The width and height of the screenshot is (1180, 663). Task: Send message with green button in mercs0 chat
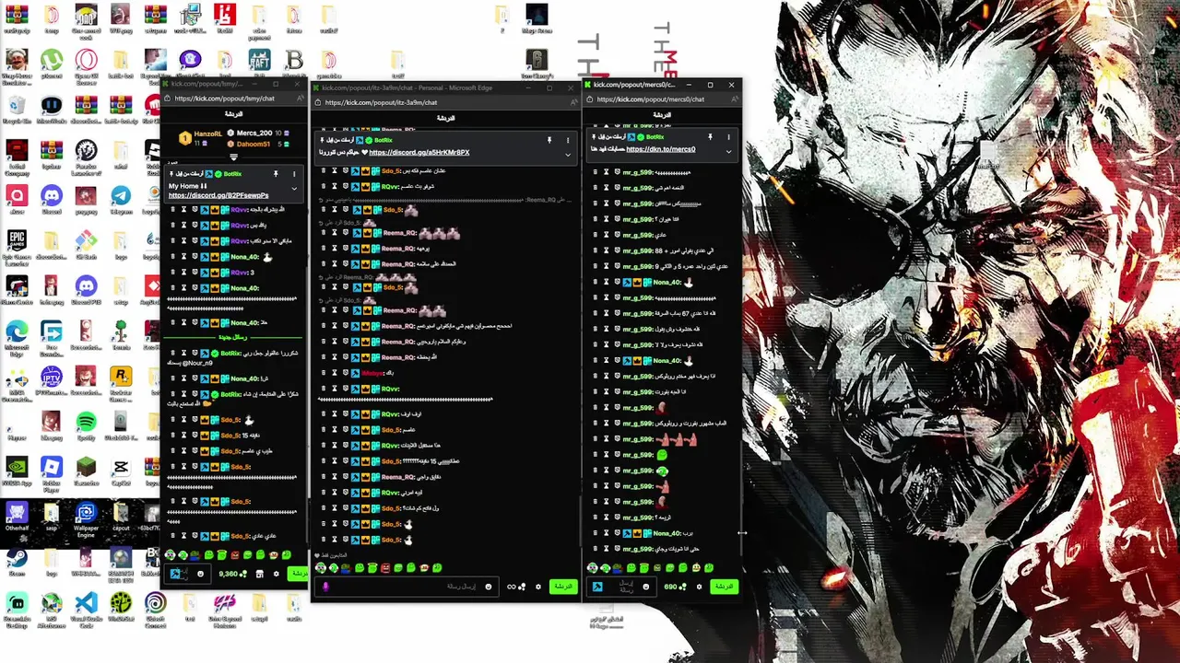click(x=724, y=587)
